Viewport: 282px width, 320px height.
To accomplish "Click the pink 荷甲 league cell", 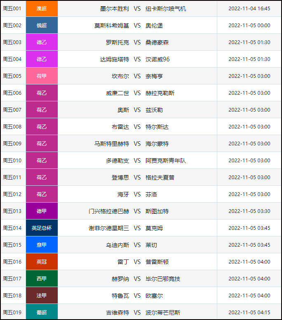I will click(x=42, y=76).
